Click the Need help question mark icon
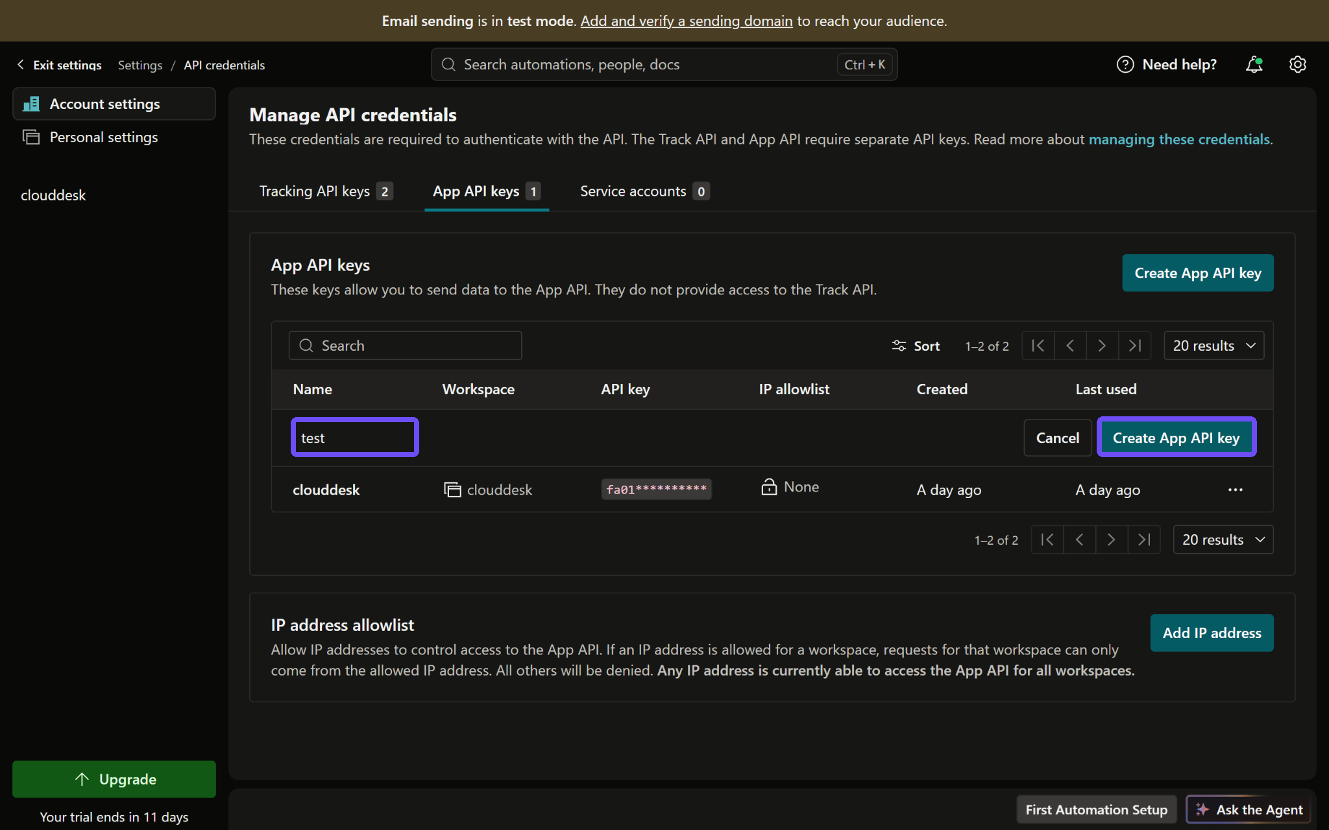 point(1125,64)
